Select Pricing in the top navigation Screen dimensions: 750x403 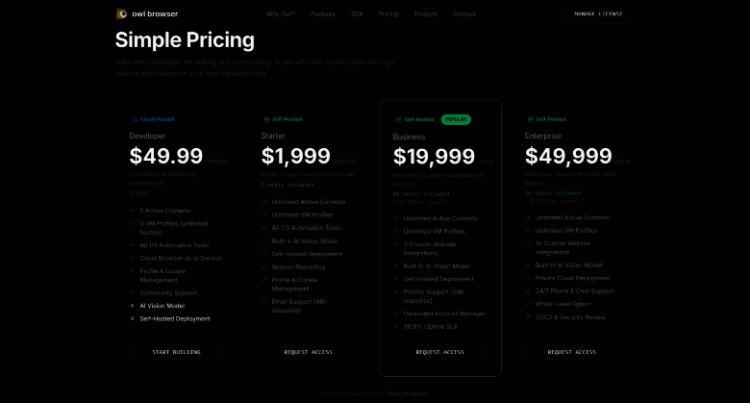click(x=388, y=14)
